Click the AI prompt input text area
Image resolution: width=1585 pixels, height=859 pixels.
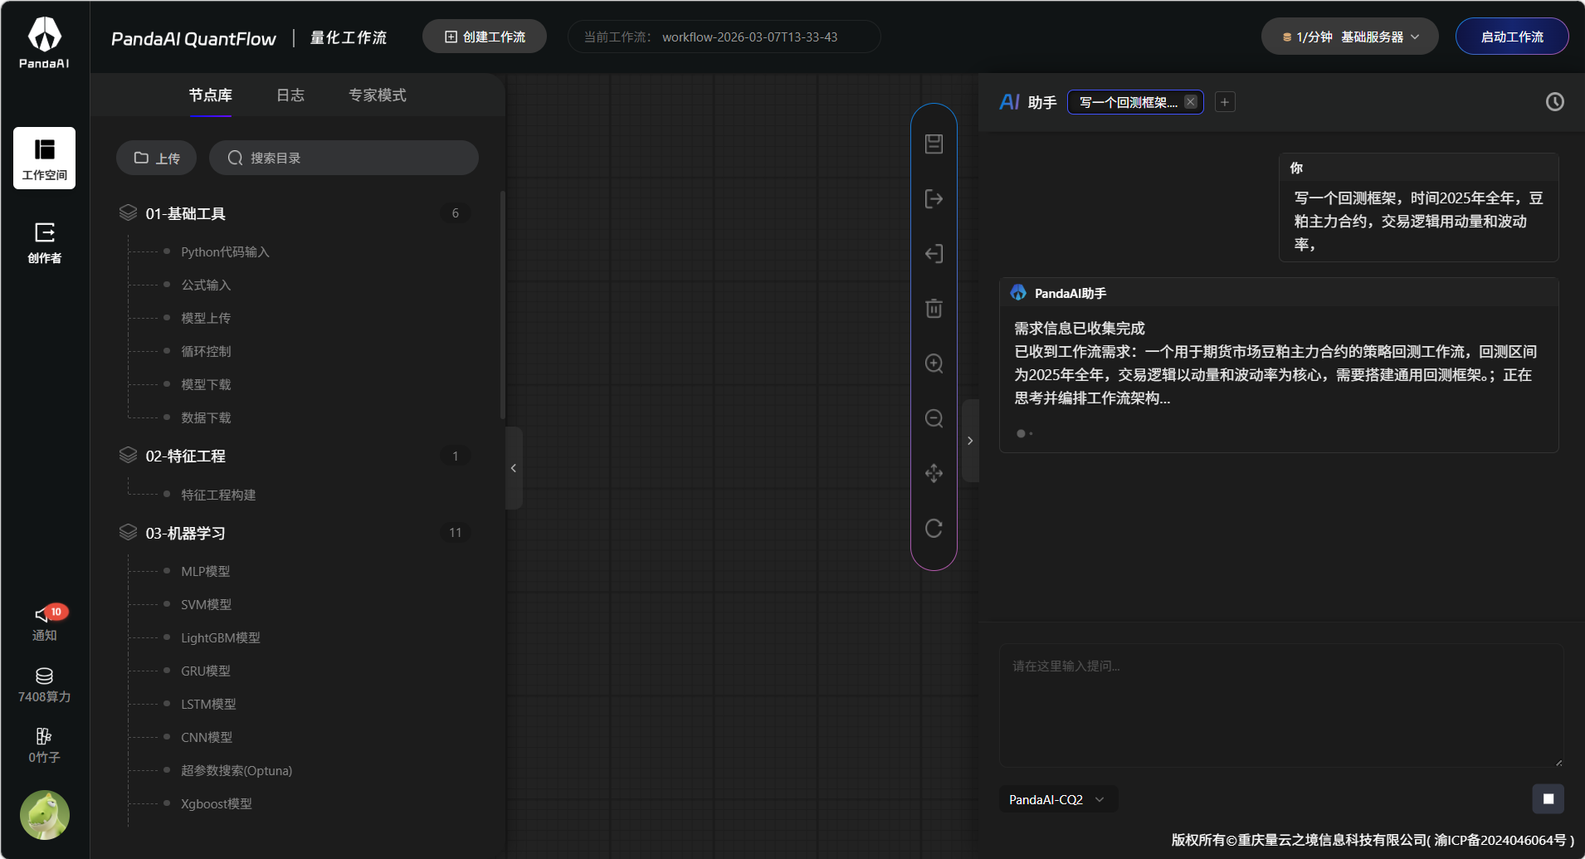coord(1281,705)
